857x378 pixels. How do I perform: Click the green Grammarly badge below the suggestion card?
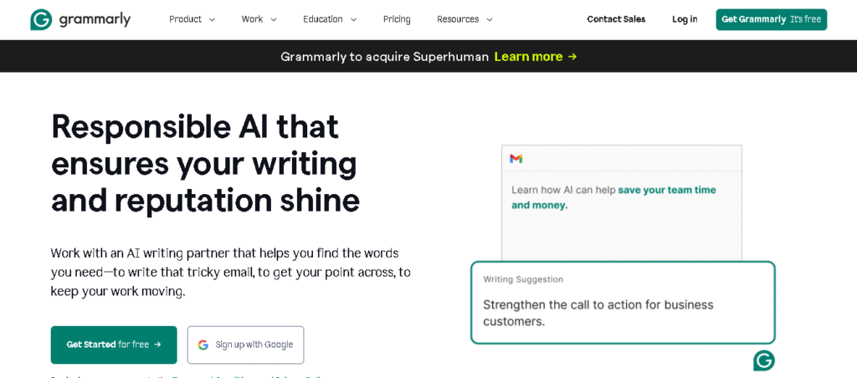coord(763,360)
